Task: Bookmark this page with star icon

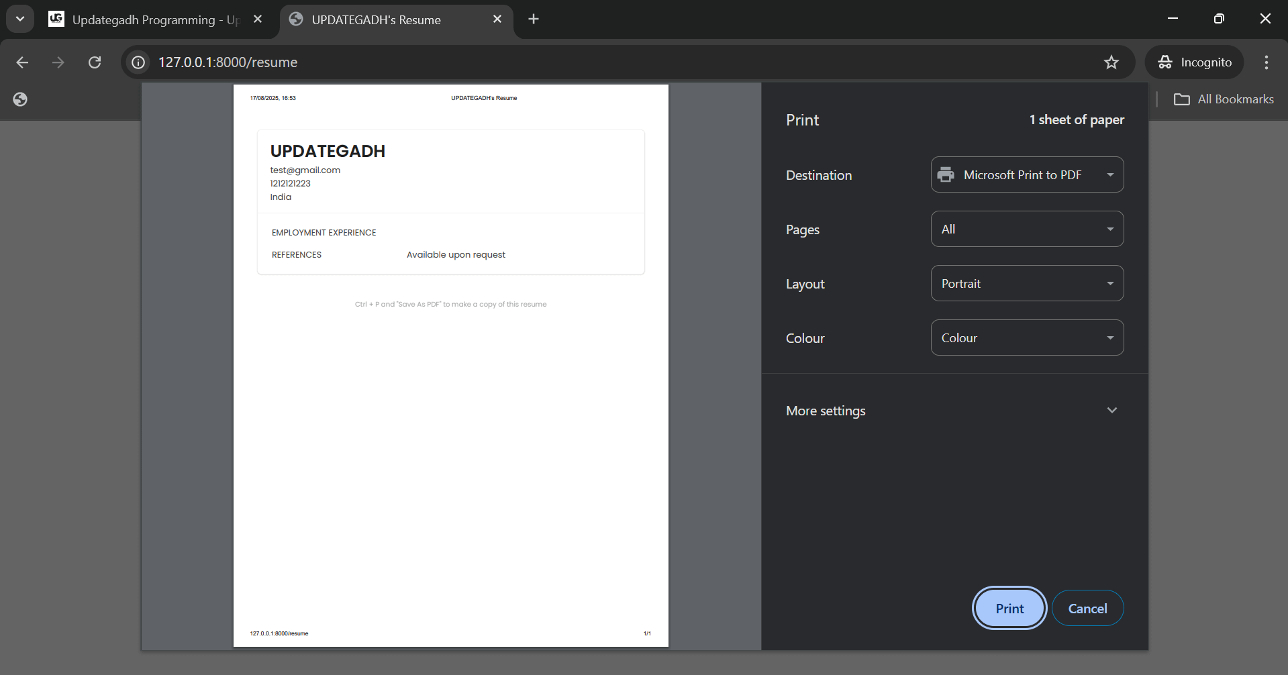Action: click(1111, 62)
